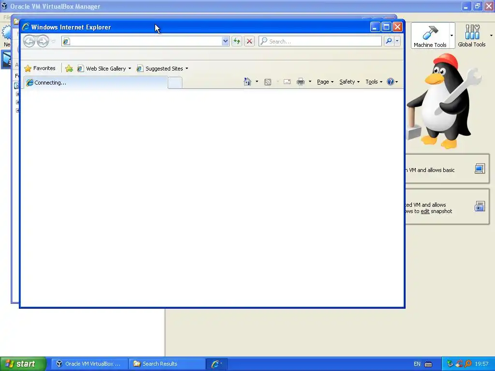The height and width of the screenshot is (371, 495).
Task: Click the Windows Start button
Action: tap(23, 364)
